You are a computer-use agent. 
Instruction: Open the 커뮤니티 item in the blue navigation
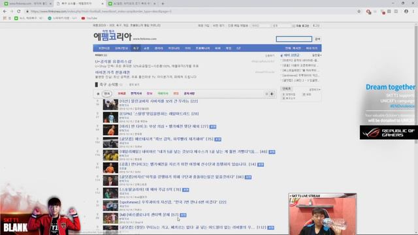pos(174,48)
